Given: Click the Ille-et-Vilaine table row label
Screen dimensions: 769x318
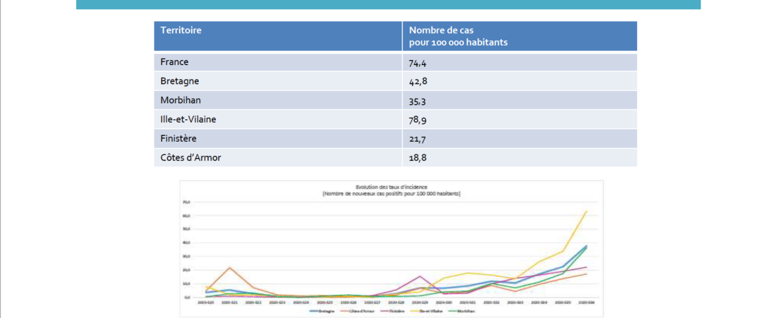Looking at the screenshot, I should (x=188, y=119).
